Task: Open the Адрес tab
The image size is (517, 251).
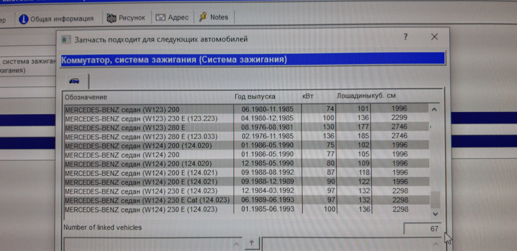Action: click(x=172, y=17)
